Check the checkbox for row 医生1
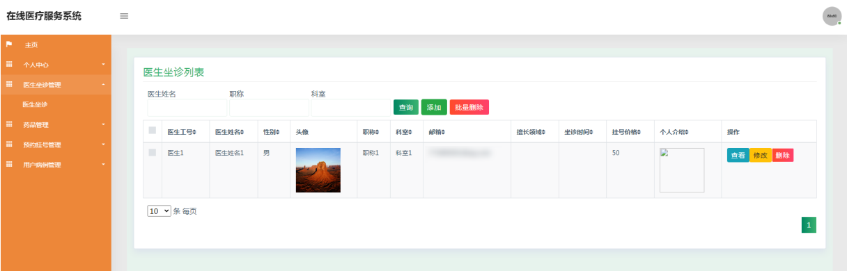Image resolution: width=847 pixels, height=271 pixels. tap(153, 152)
